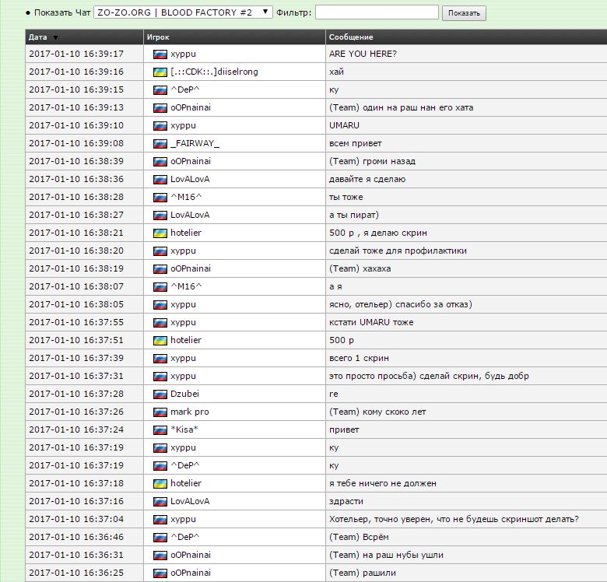607x582 pixels.
Task: Click xyppu's flag in the 'ARE YOU HERE?' row
Action: pos(160,54)
